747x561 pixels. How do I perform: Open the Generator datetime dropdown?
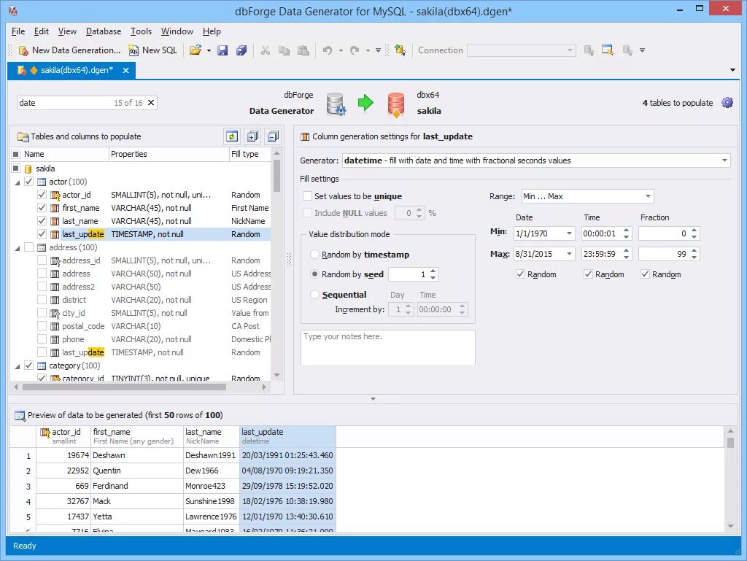coord(724,160)
